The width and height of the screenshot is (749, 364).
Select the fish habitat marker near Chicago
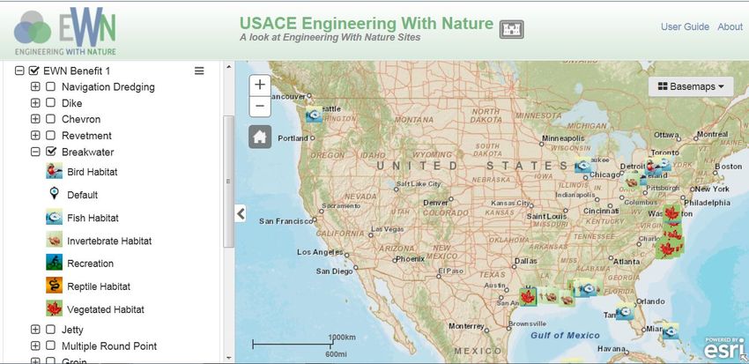pos(582,166)
